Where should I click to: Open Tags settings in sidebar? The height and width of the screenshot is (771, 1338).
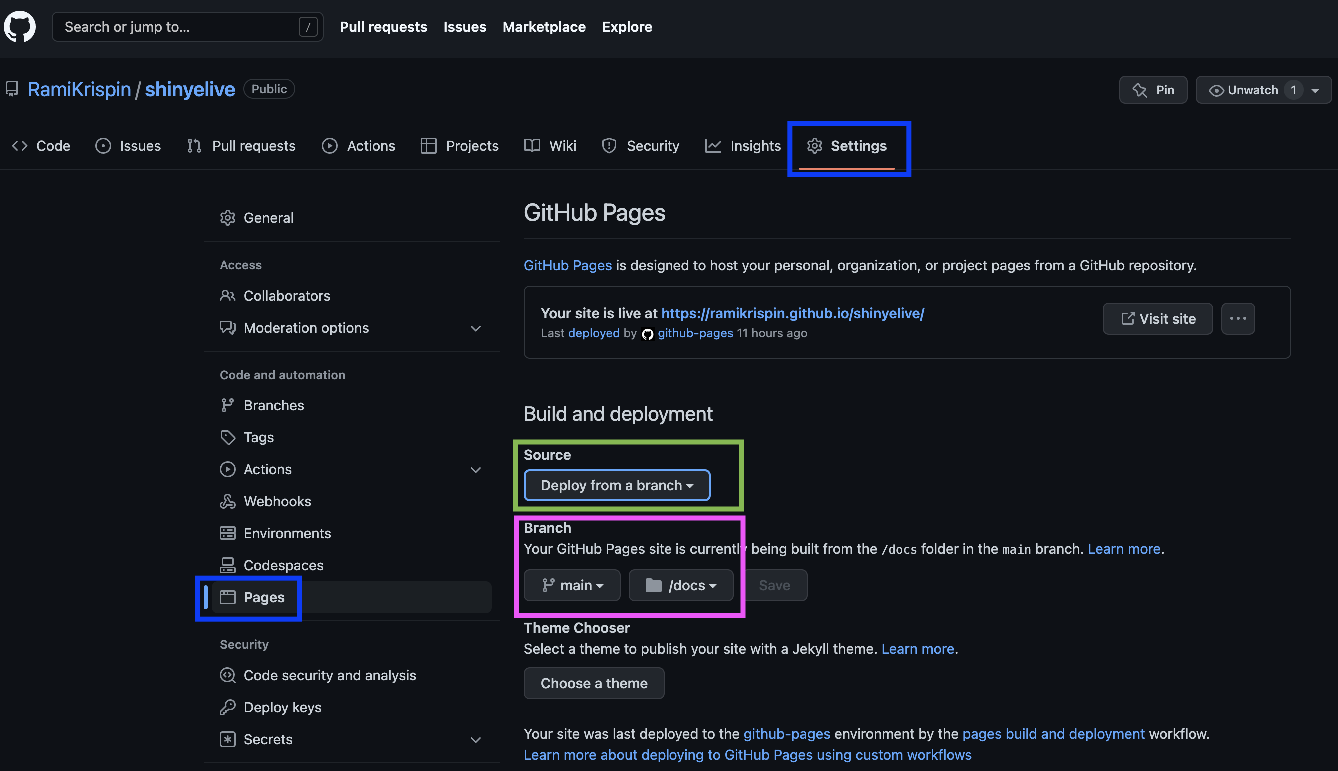(258, 437)
